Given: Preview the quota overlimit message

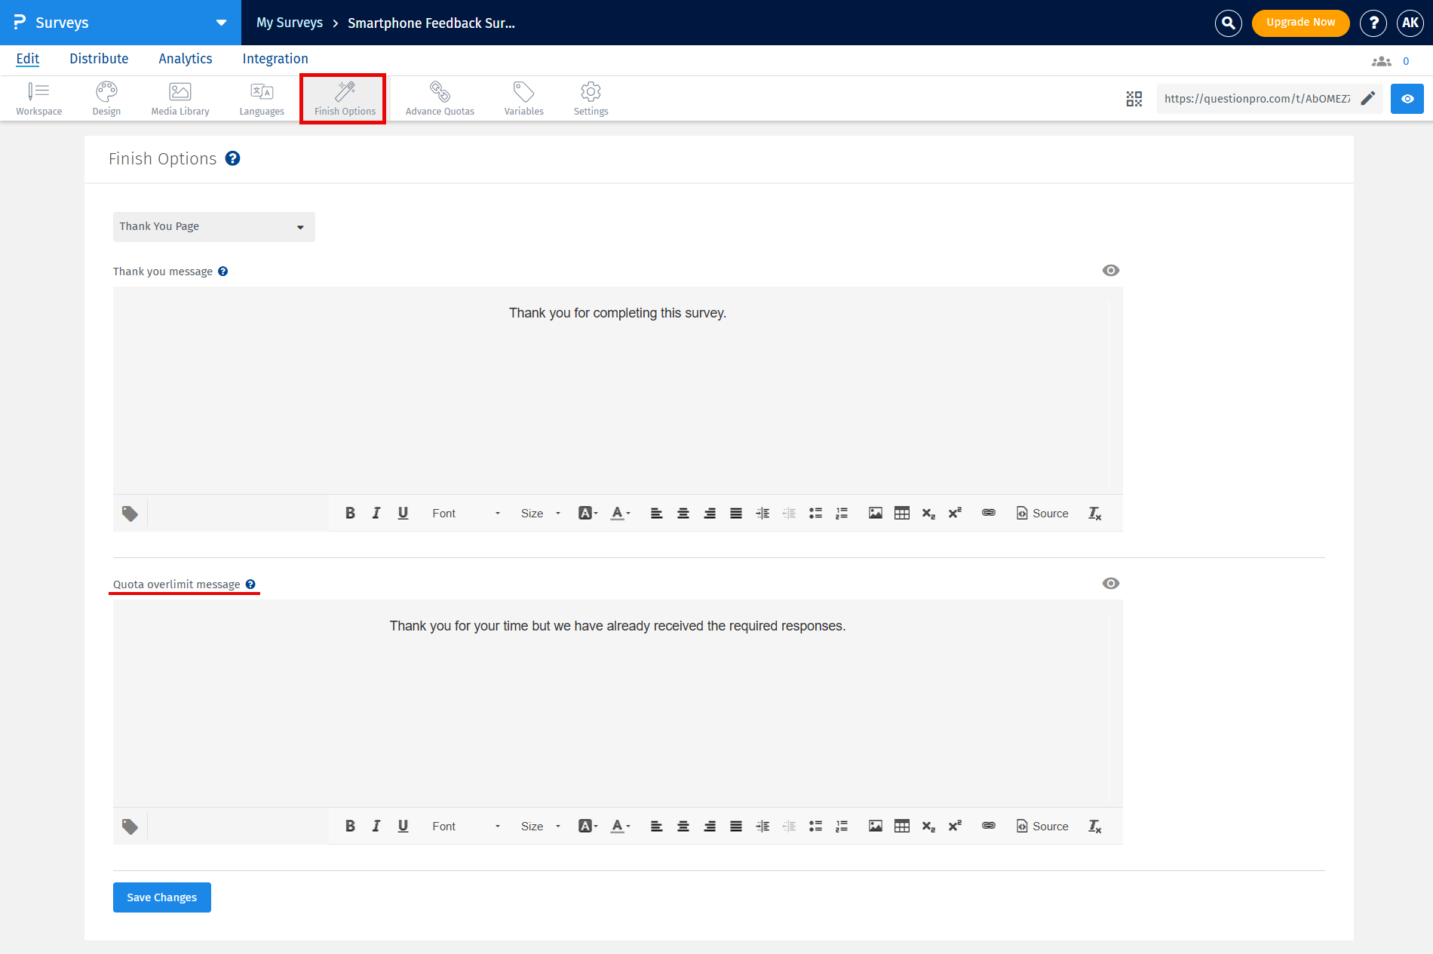Looking at the screenshot, I should 1110,582.
